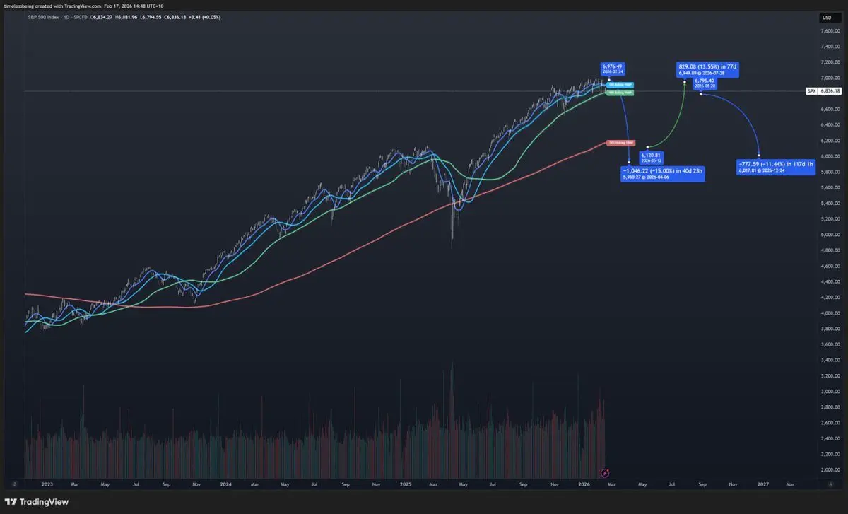Image resolution: width=848 pixels, height=514 pixels.
Task: Select the 6,120.81 price note dated 2026-05-12
Action: coord(650,157)
